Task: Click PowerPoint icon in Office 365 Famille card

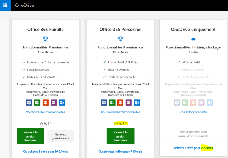Action: [46, 102]
